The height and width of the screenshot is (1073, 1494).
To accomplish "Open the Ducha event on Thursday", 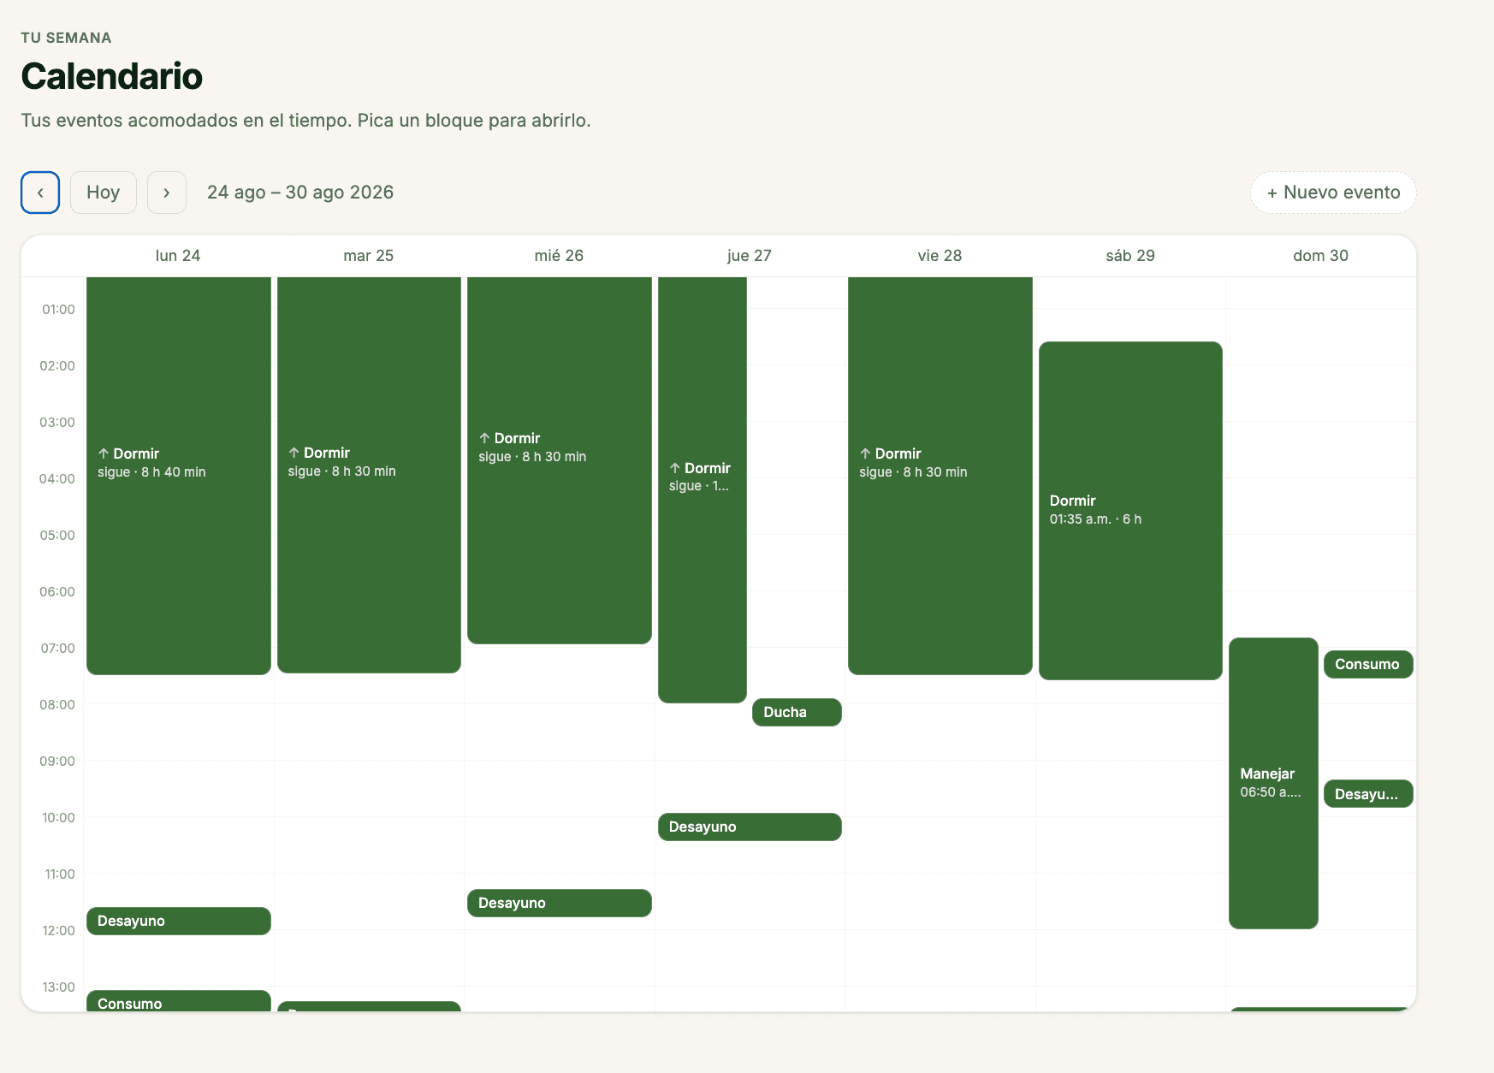I will point(797,712).
